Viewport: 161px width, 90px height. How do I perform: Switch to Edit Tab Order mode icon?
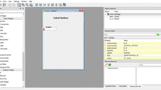tap(31, 5)
